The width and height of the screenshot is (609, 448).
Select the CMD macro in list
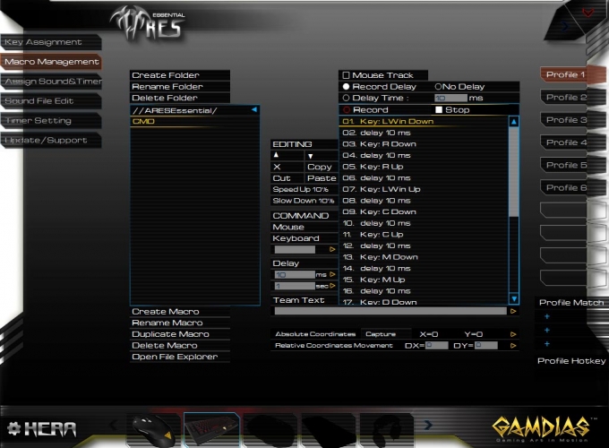coord(194,121)
